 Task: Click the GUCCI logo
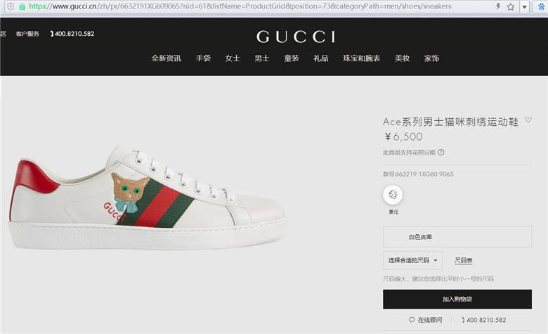(296, 37)
